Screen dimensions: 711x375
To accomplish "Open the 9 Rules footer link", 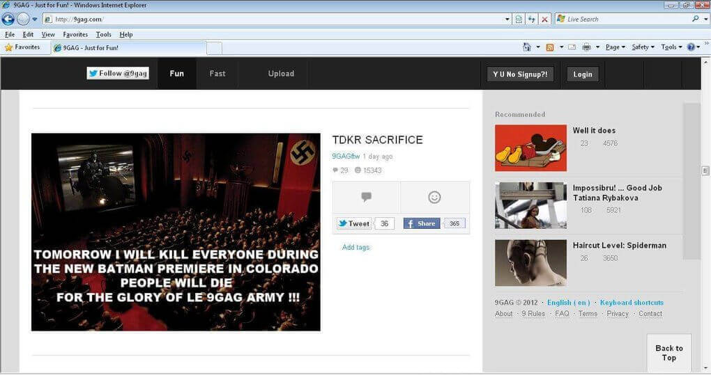I will (x=533, y=314).
